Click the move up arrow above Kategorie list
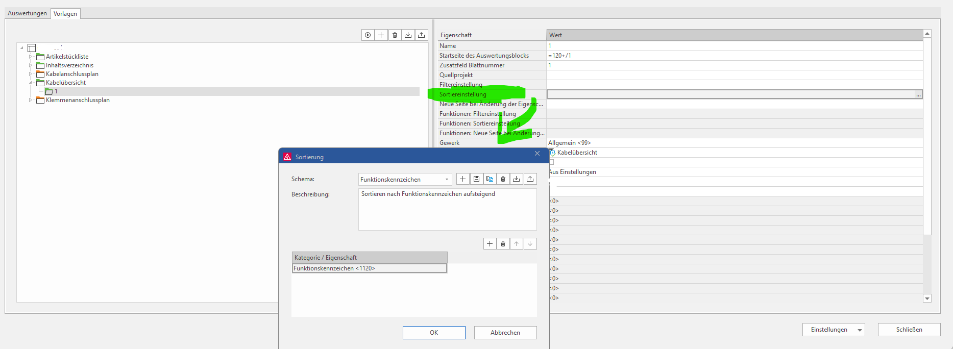The width and height of the screenshot is (953, 349). click(x=517, y=244)
